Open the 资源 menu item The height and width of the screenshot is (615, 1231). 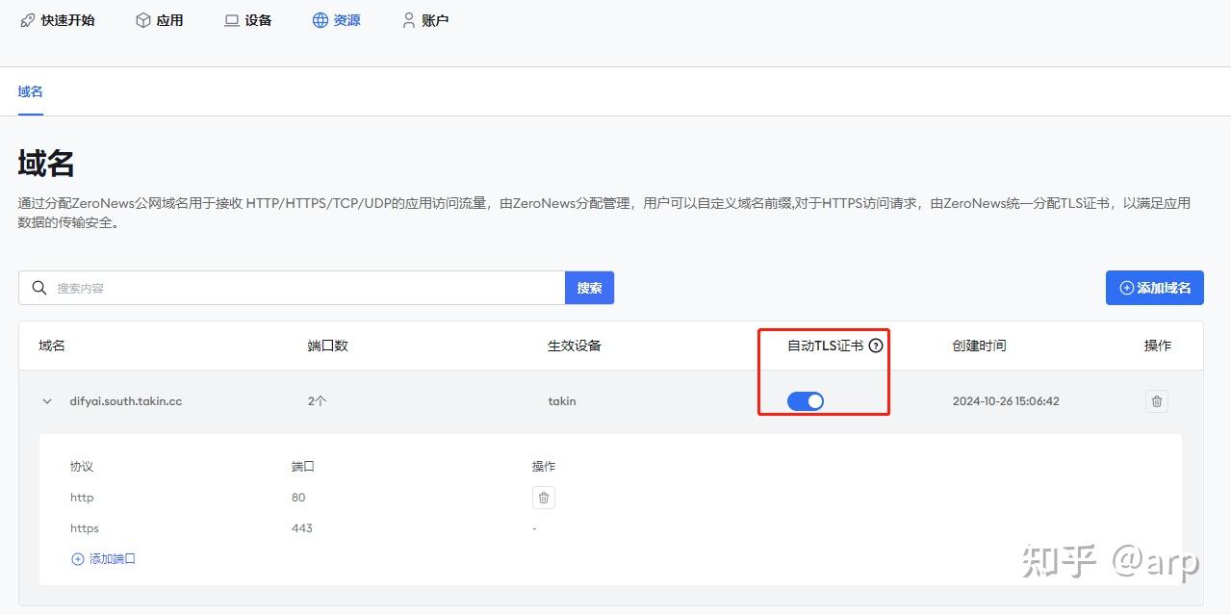tap(337, 20)
